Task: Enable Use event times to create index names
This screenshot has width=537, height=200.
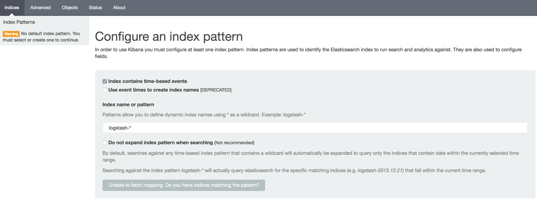Action: 105,90
